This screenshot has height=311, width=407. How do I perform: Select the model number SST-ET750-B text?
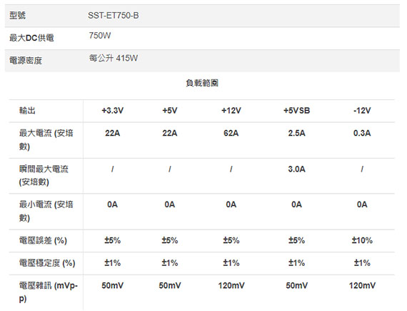click(x=113, y=16)
